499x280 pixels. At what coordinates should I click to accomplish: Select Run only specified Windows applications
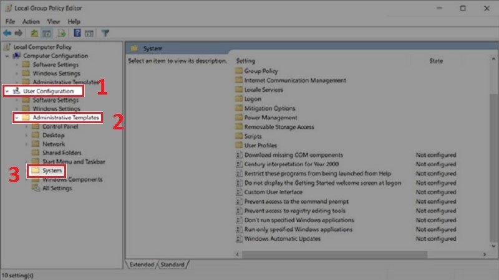click(298, 230)
